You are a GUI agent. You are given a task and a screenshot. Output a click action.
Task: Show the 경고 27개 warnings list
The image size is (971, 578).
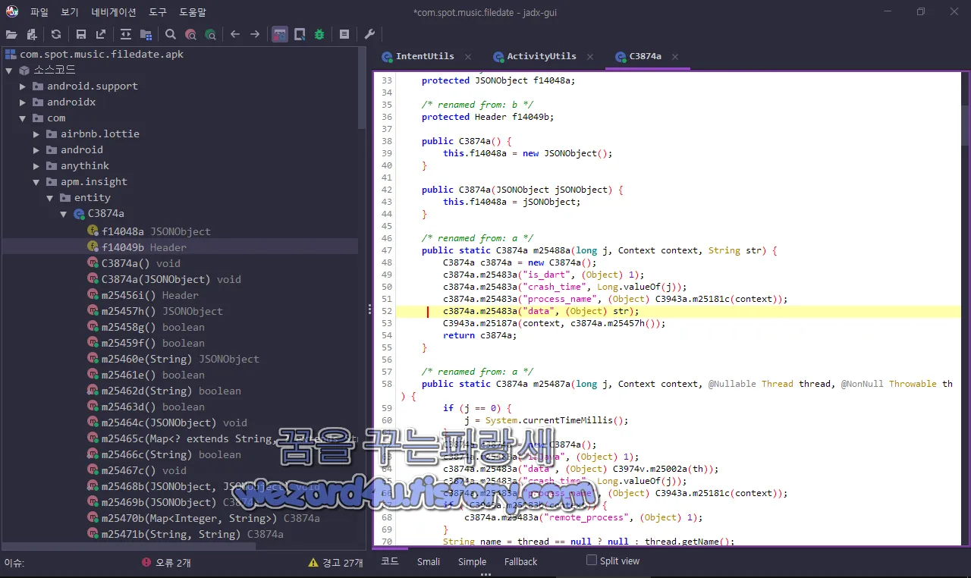[x=336, y=562]
